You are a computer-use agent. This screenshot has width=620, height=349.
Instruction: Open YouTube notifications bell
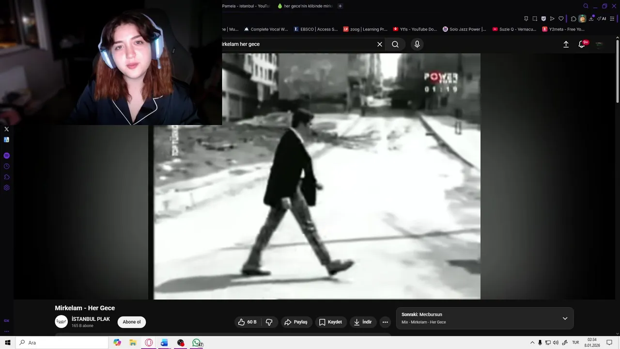[x=582, y=44]
